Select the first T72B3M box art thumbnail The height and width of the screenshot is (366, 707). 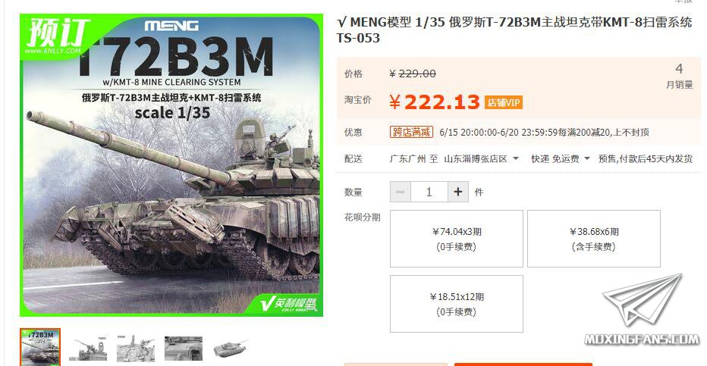[x=40, y=348]
